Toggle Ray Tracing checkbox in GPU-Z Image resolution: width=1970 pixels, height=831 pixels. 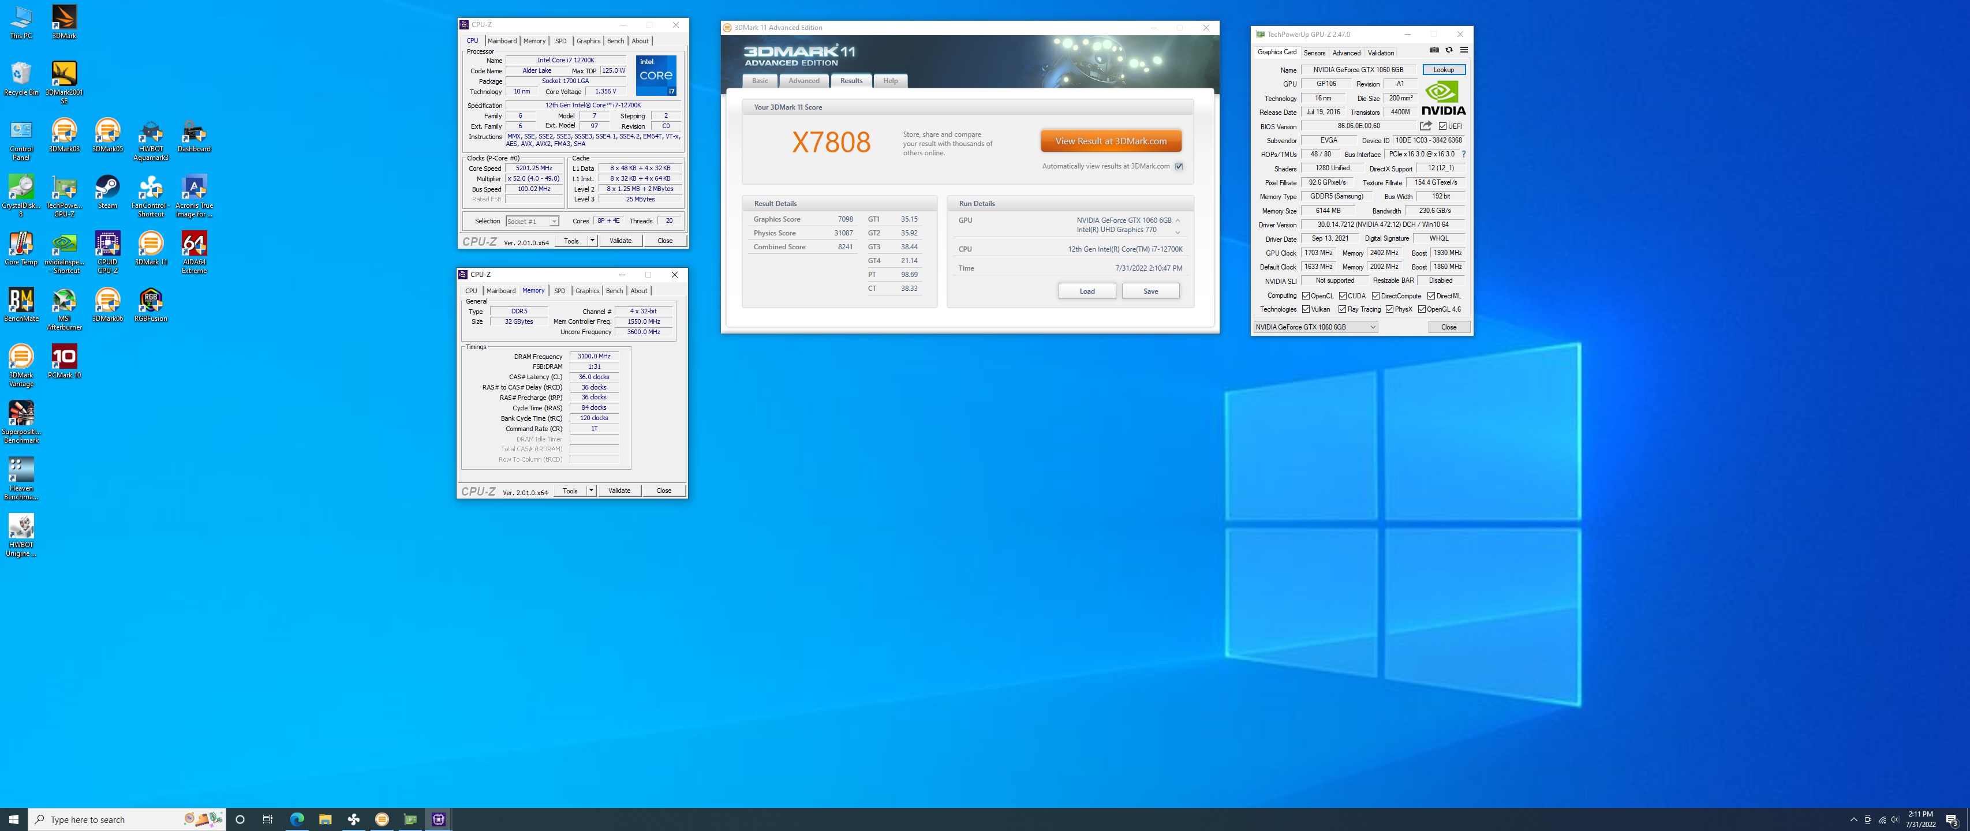pyautogui.click(x=1342, y=310)
